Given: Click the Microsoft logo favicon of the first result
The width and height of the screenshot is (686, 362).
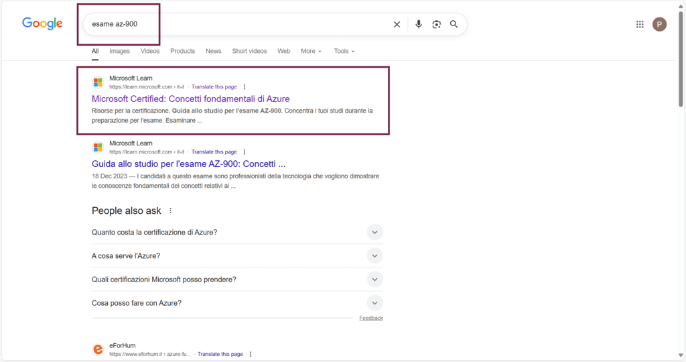Looking at the screenshot, I should point(98,82).
